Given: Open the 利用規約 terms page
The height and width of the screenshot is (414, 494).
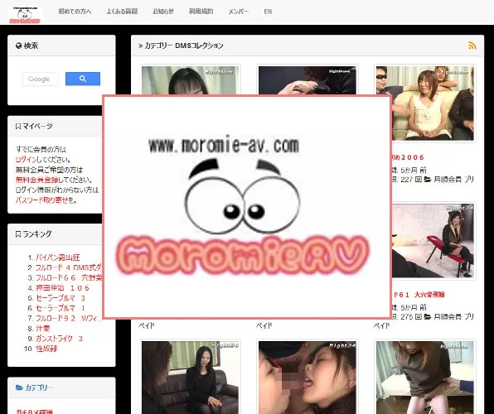Looking at the screenshot, I should pyautogui.click(x=201, y=12).
